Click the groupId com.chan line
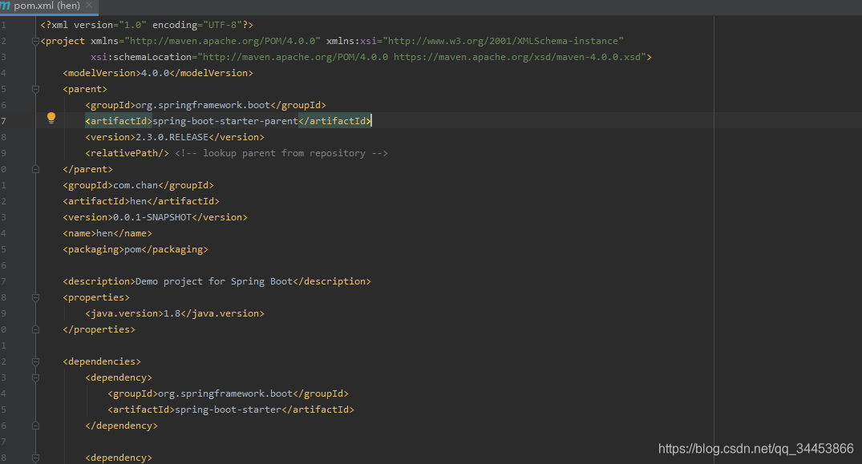Image resolution: width=862 pixels, height=464 pixels. point(139,185)
